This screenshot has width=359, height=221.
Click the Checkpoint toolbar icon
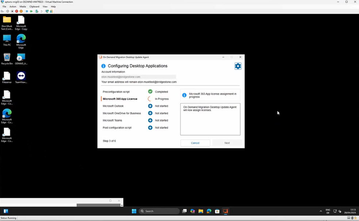click(x=37, y=11)
